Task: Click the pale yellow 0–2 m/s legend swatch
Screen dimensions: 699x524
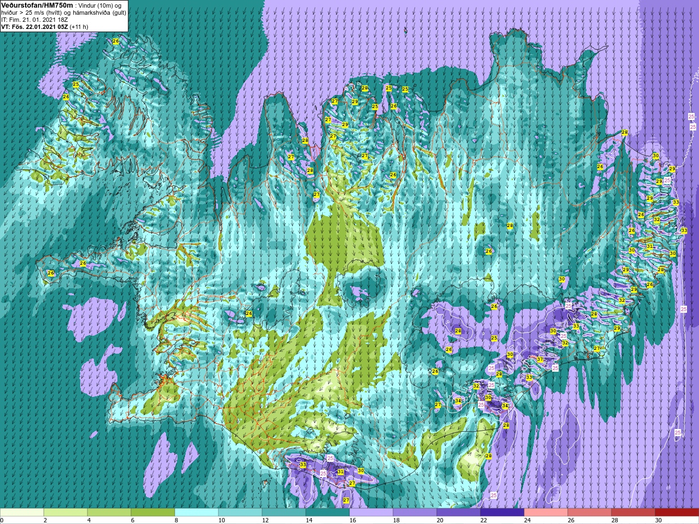Action: [x=22, y=513]
